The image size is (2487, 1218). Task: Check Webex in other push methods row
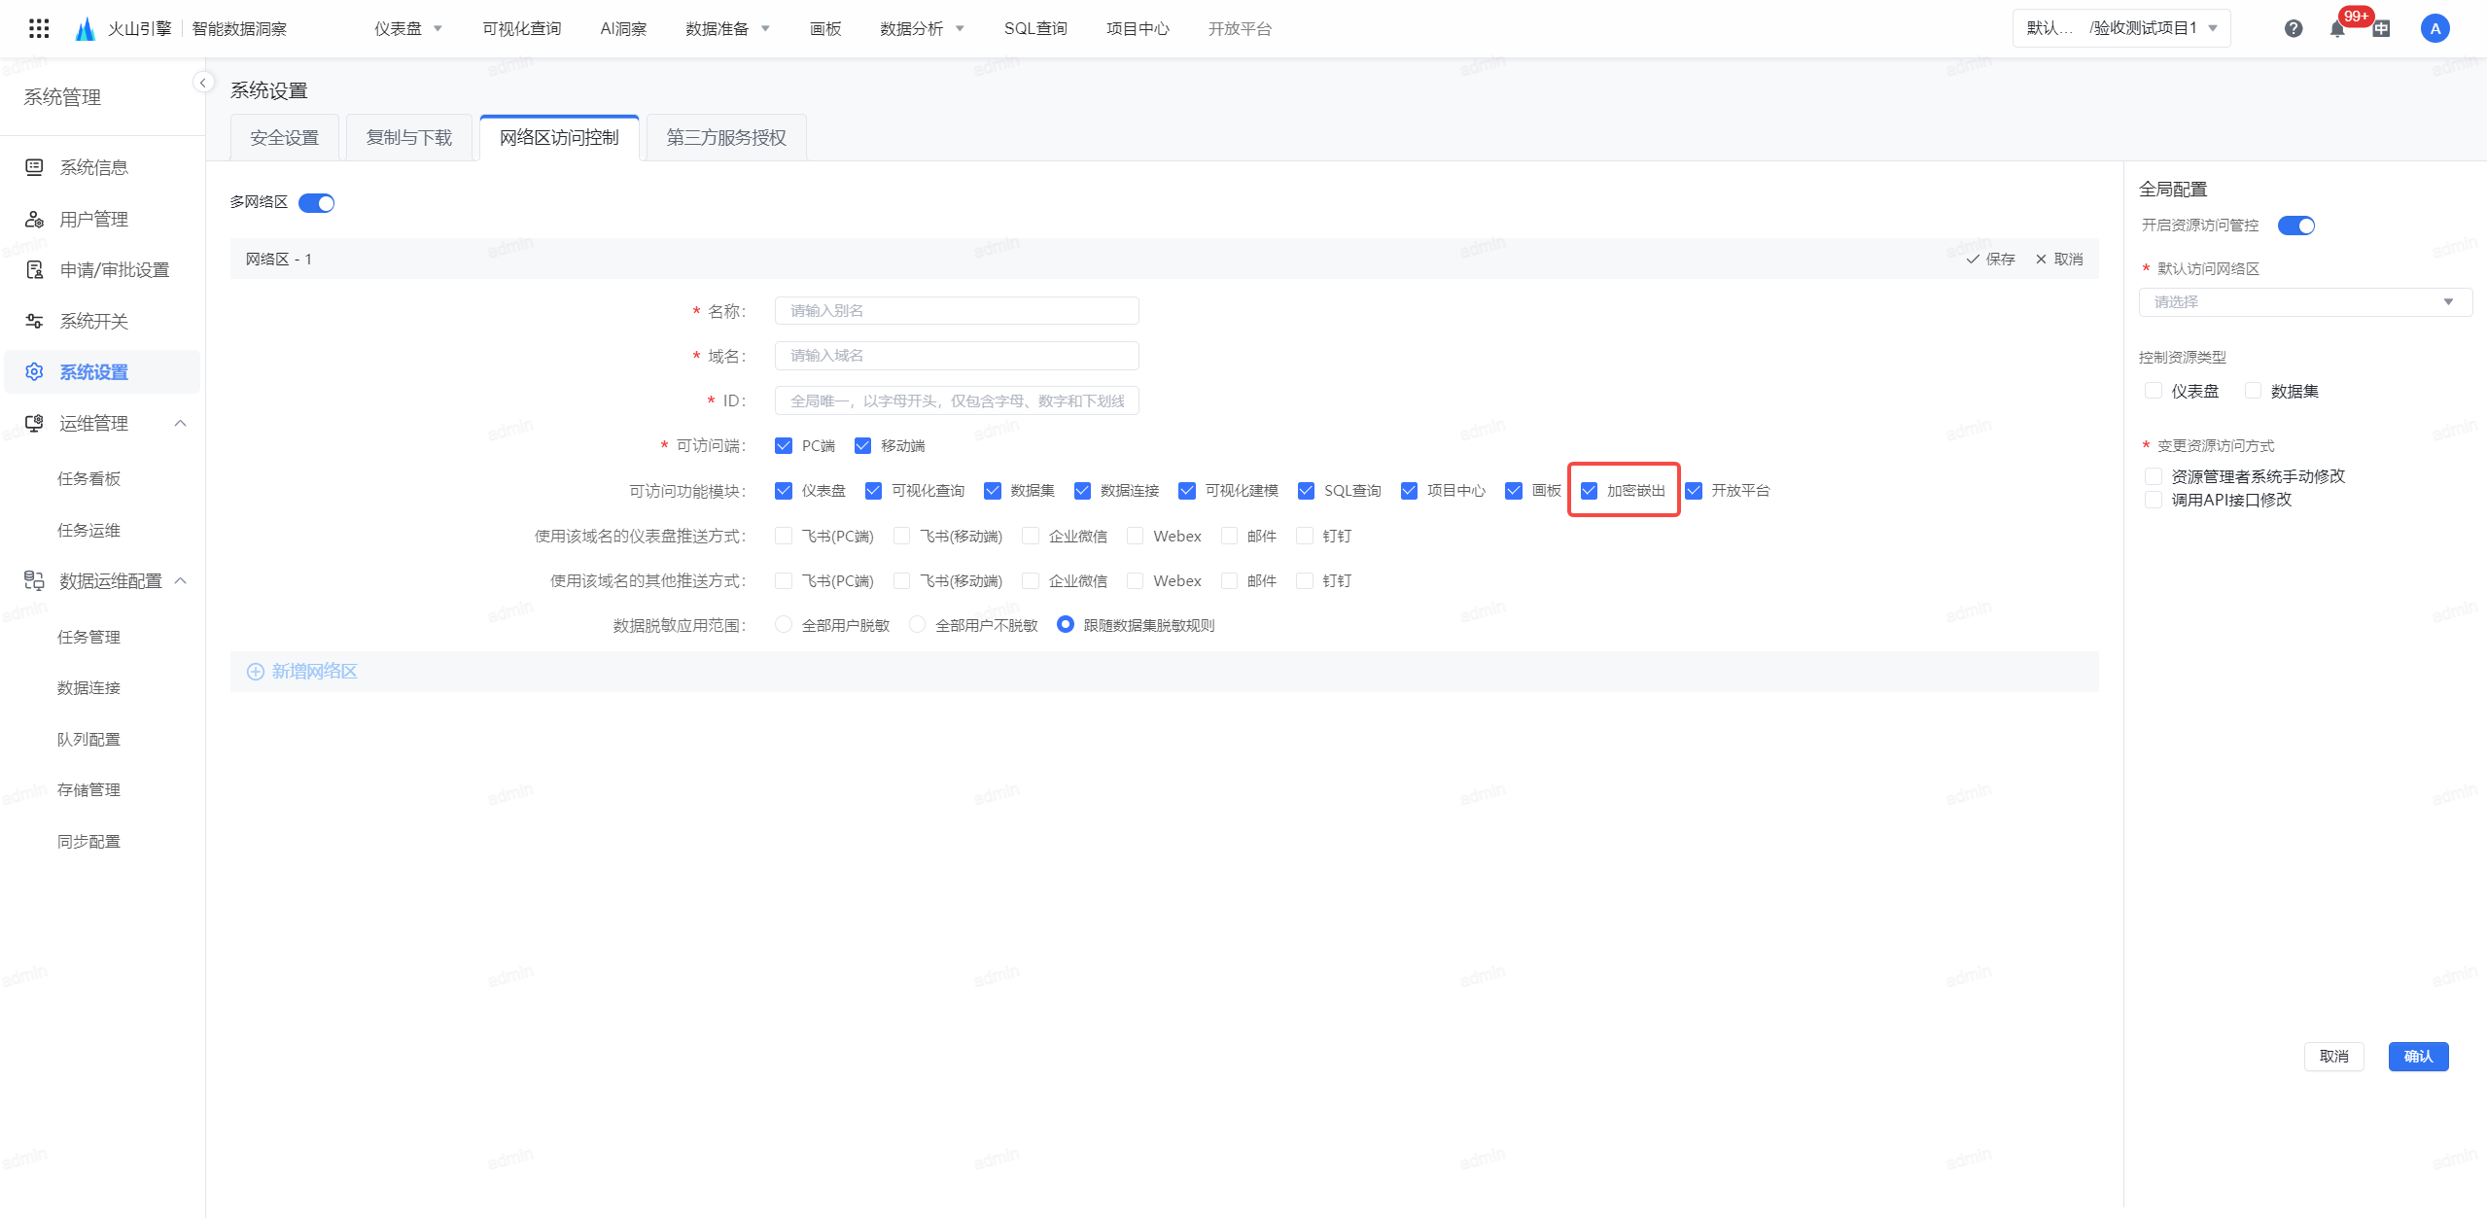click(1135, 580)
